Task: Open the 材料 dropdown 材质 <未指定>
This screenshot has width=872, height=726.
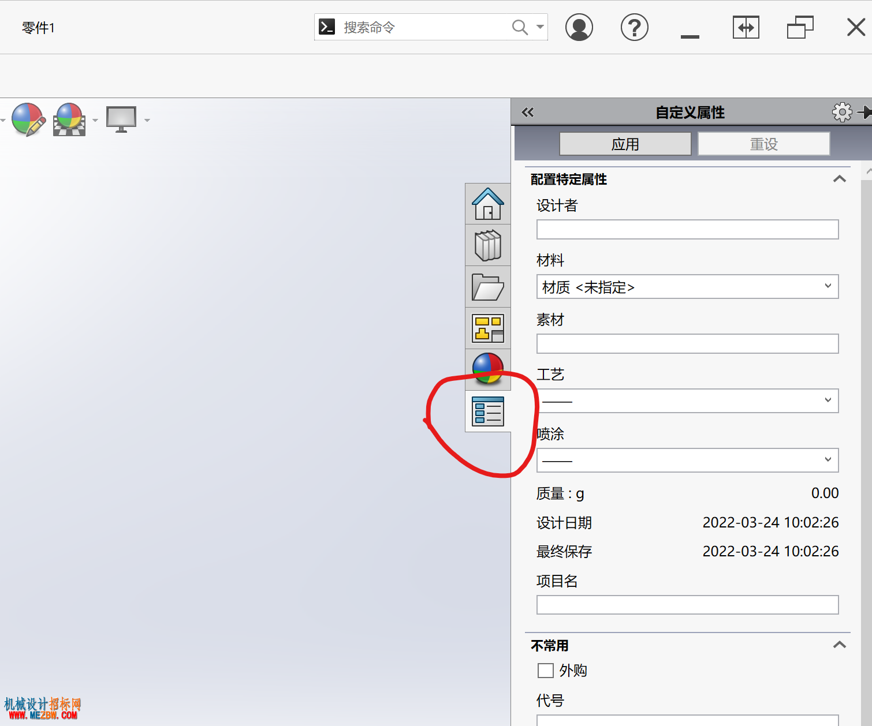Action: pyautogui.click(x=688, y=287)
